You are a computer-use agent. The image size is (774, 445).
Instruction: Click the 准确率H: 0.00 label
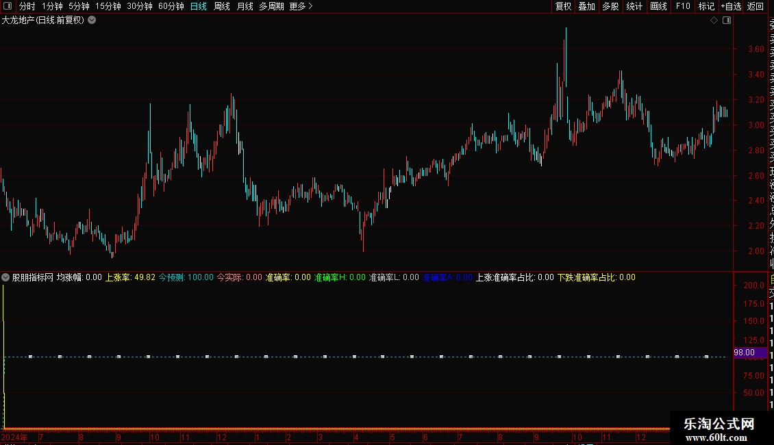(x=340, y=277)
